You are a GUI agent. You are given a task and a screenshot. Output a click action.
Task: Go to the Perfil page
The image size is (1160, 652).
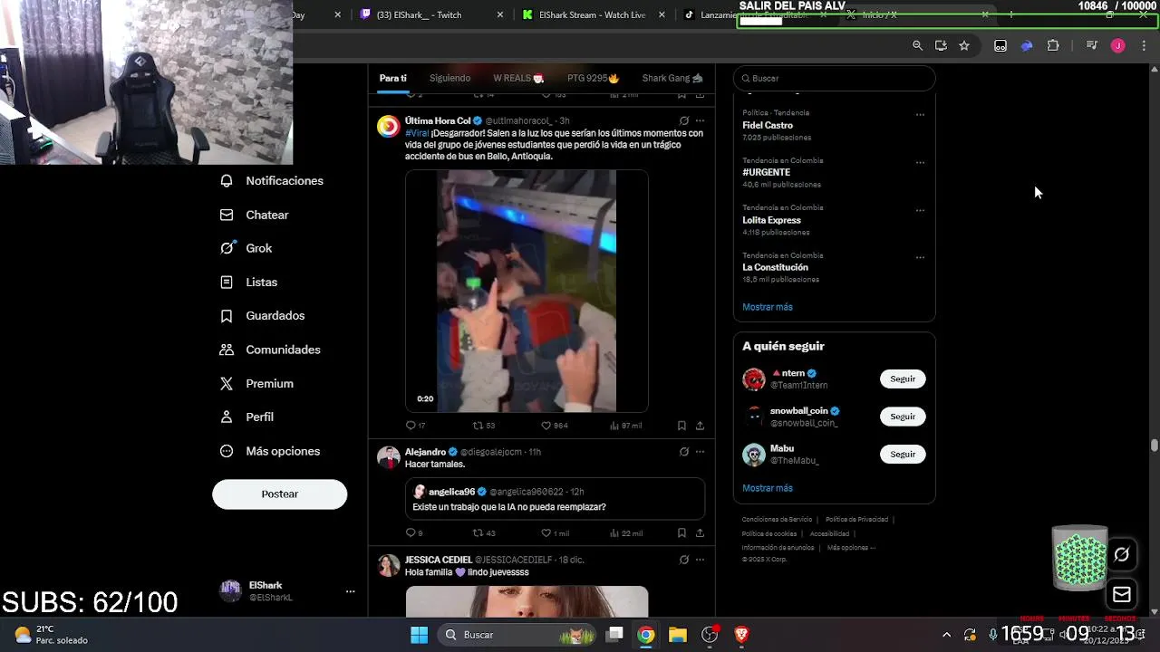[x=247, y=417]
